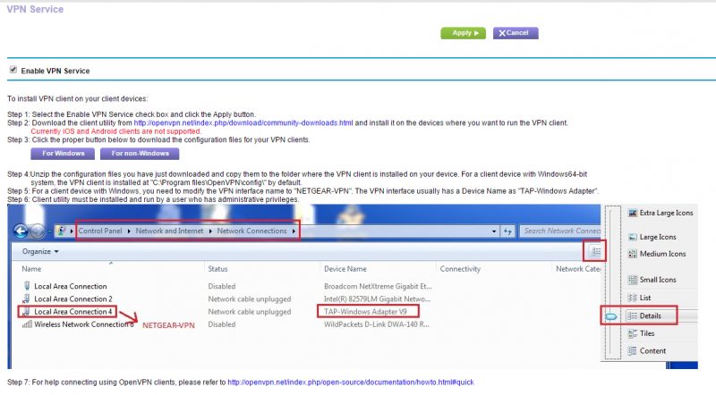
Task: Select Local Area Connection 4 adapter icon
Action: pos(26,311)
